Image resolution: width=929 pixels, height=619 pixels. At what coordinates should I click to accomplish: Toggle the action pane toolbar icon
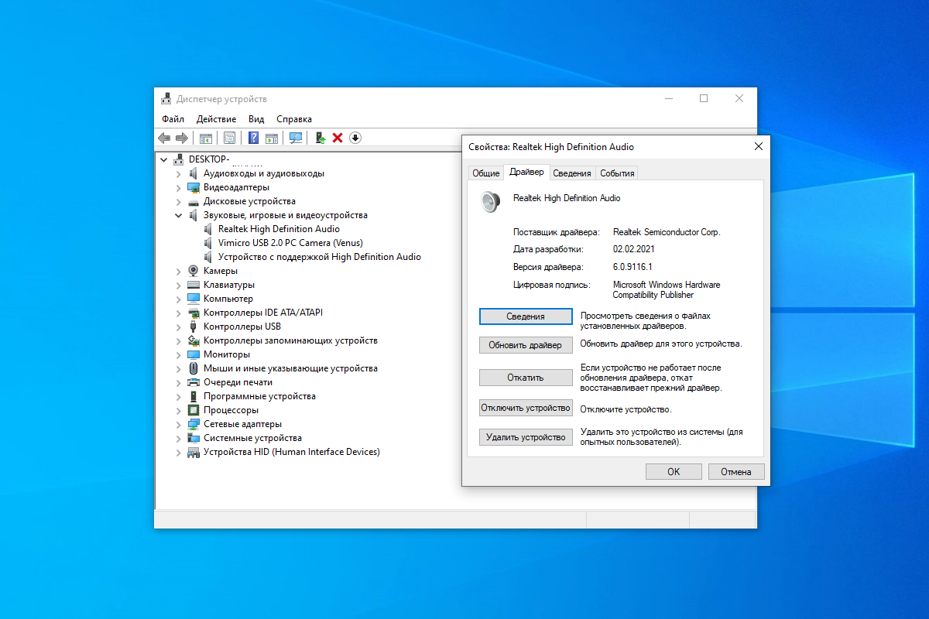(272, 138)
